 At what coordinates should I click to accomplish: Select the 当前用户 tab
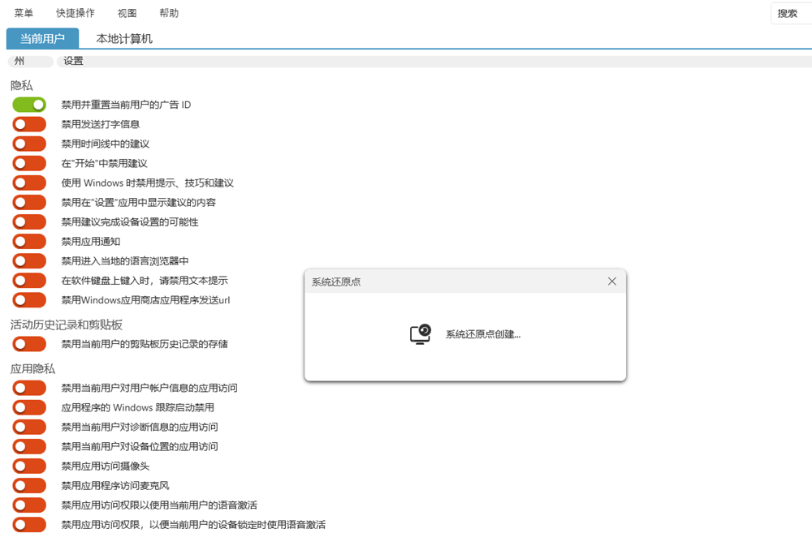[x=42, y=38]
